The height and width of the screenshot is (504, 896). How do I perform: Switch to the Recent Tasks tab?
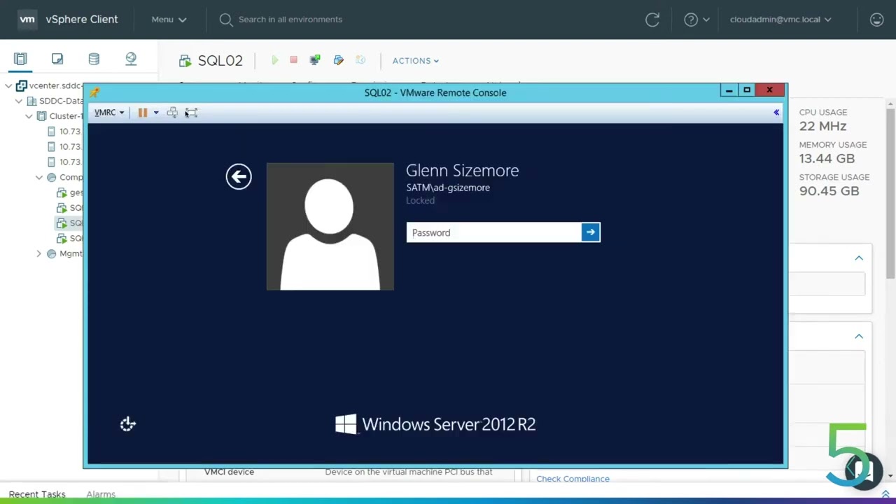point(37,494)
